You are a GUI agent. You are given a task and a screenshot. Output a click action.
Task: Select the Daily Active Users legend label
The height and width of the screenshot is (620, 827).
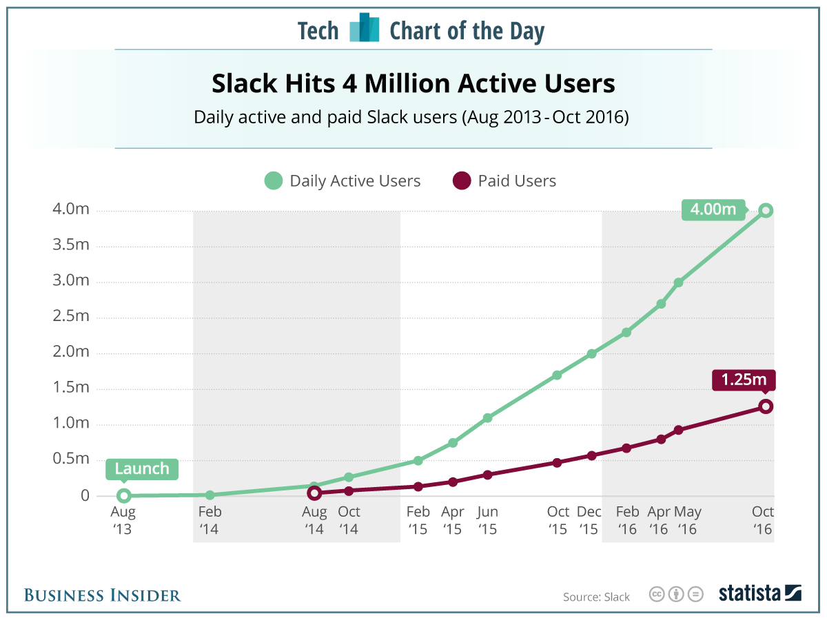click(355, 182)
